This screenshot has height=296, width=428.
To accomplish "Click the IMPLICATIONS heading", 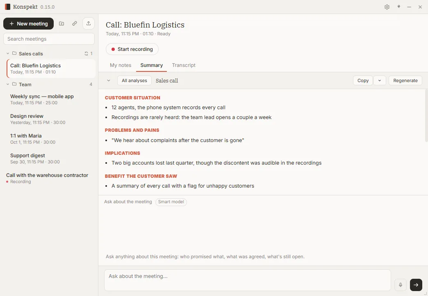I will [122, 153].
